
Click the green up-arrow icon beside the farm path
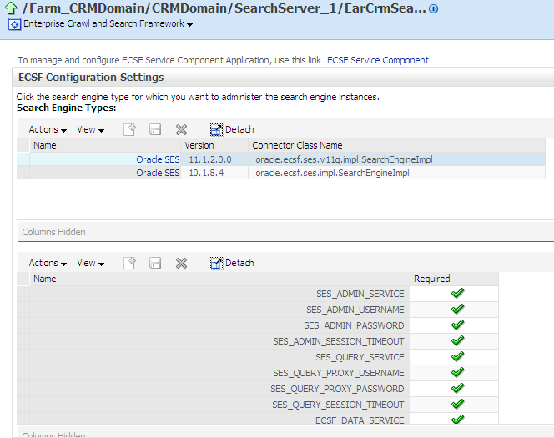coord(11,8)
